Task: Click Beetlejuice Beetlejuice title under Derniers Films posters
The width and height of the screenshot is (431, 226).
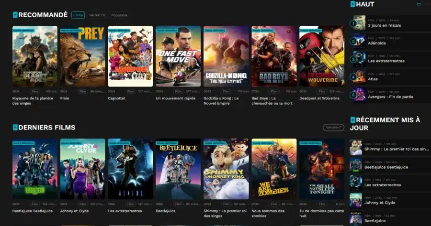Action: pyautogui.click(x=33, y=211)
